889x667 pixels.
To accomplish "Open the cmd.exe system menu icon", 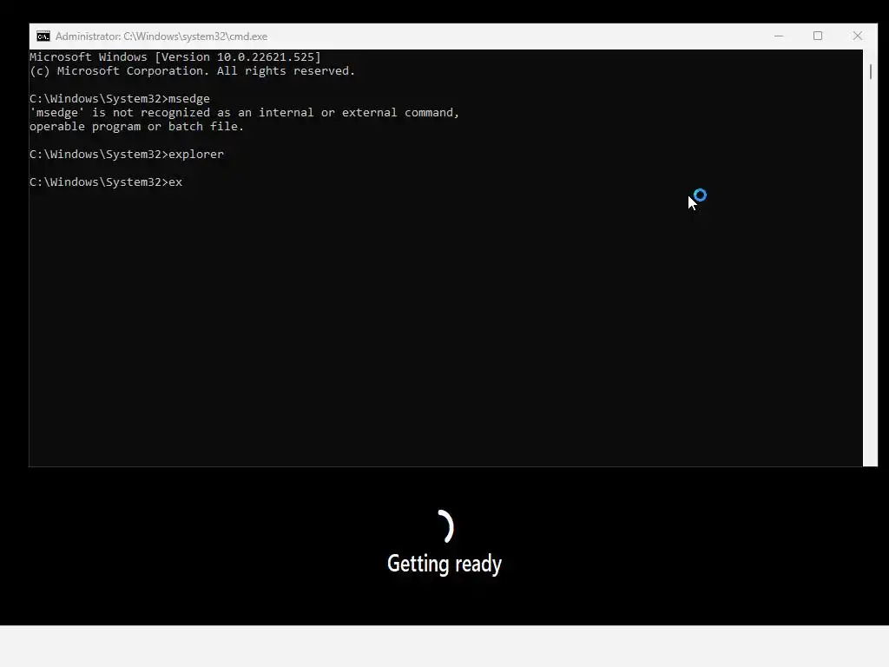I will point(43,36).
